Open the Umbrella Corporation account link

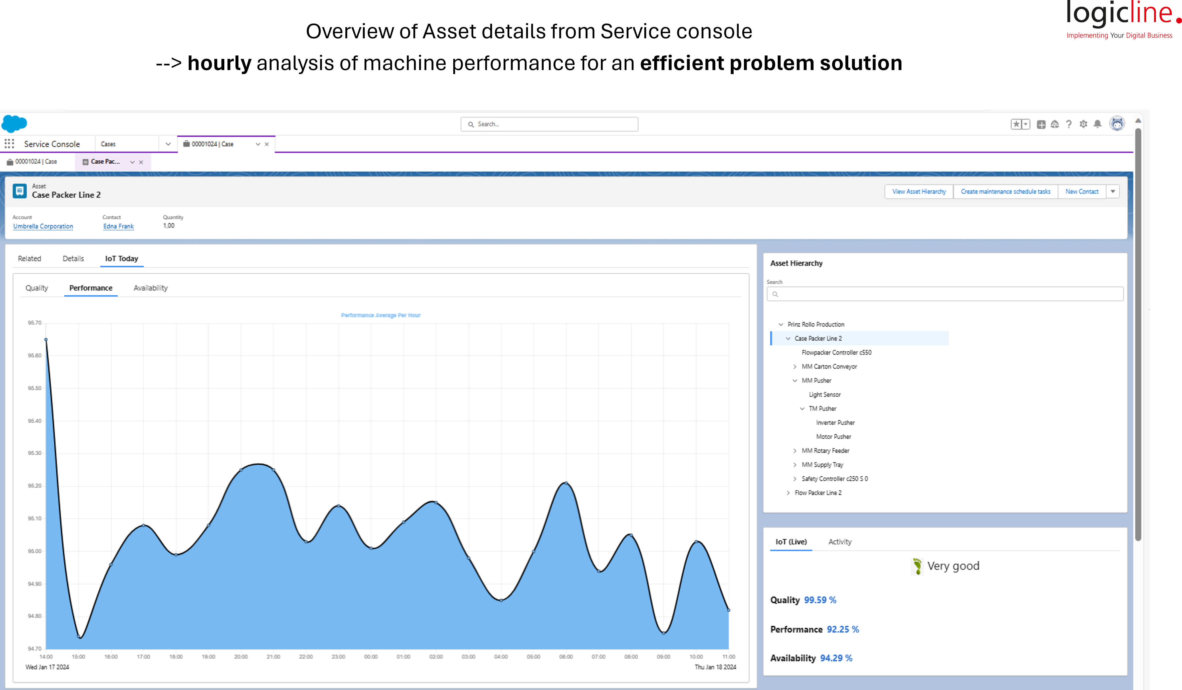coord(43,226)
